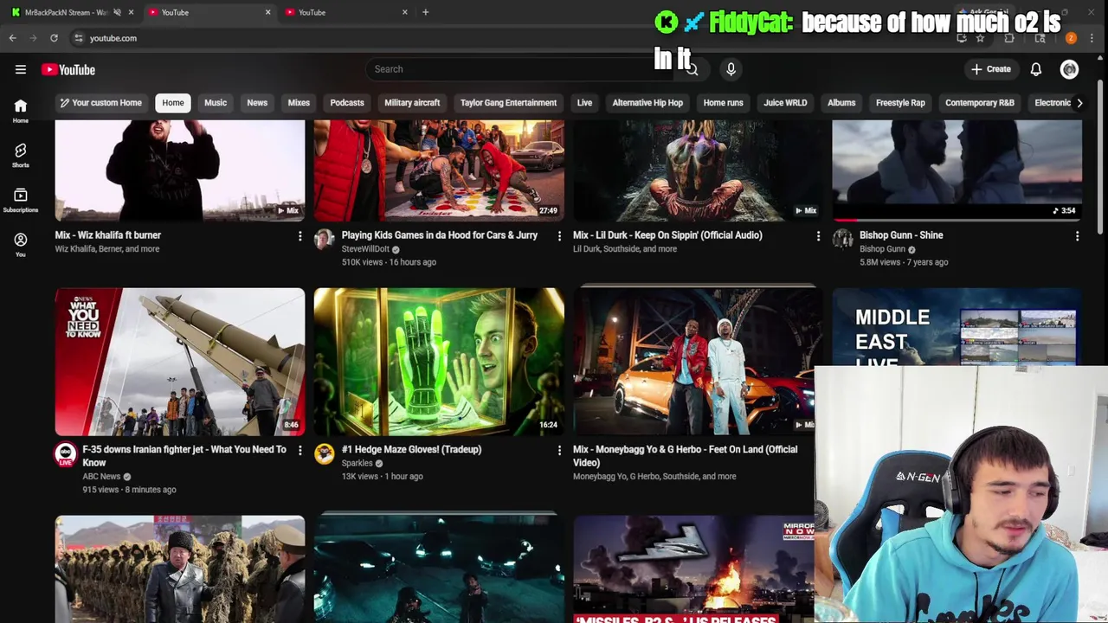
Task: Open the account avatar menu
Action: click(1070, 69)
